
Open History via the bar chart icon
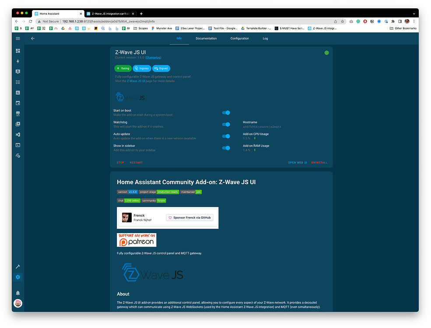pos(18,93)
